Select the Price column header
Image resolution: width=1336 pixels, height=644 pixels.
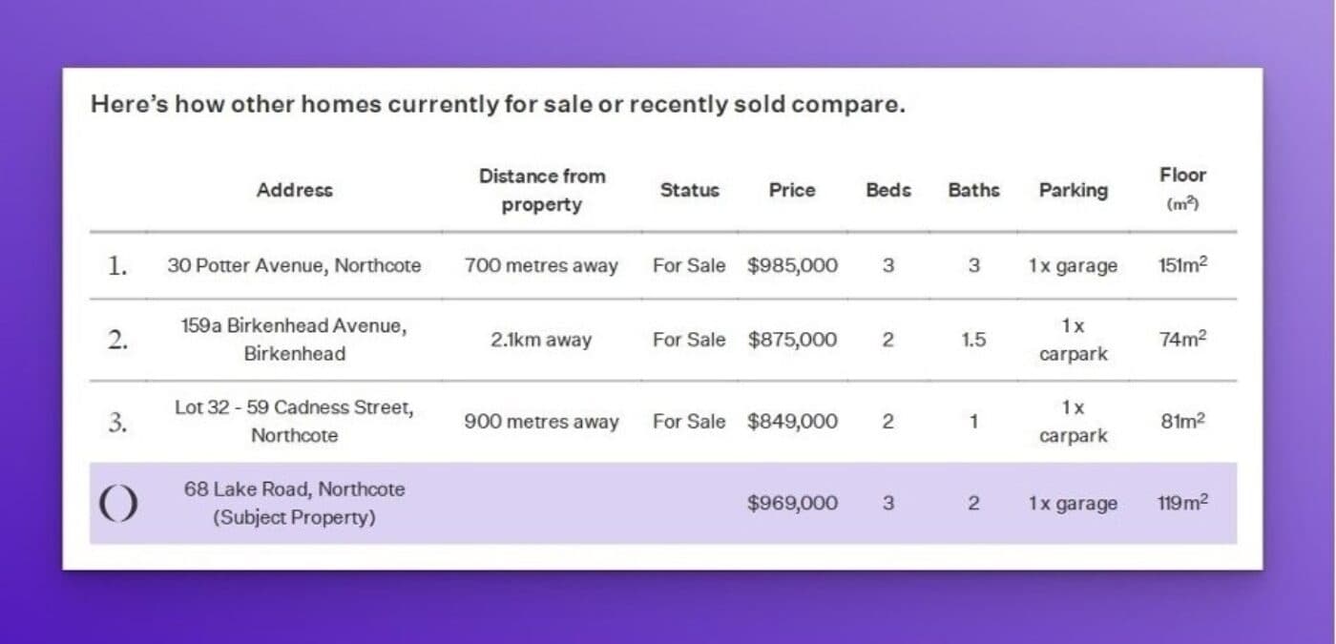click(792, 190)
